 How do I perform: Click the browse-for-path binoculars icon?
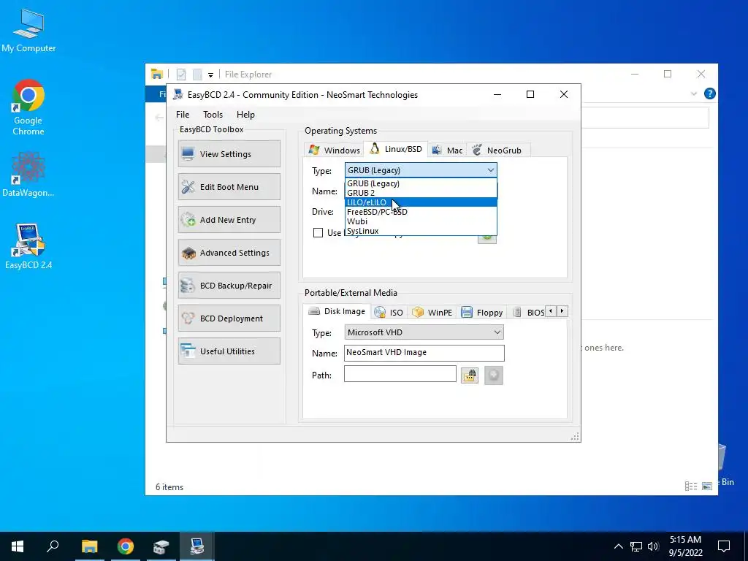click(470, 375)
